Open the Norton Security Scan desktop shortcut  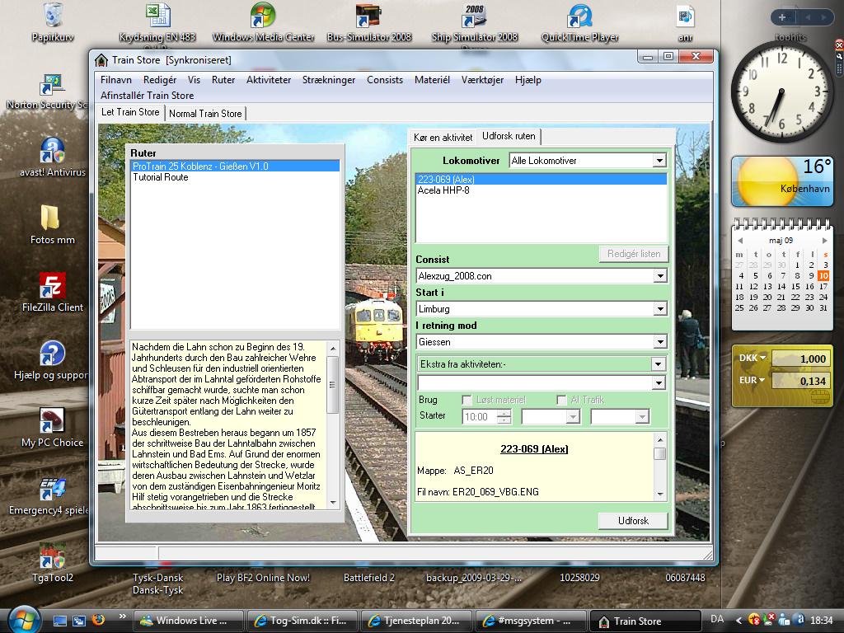click(x=49, y=91)
